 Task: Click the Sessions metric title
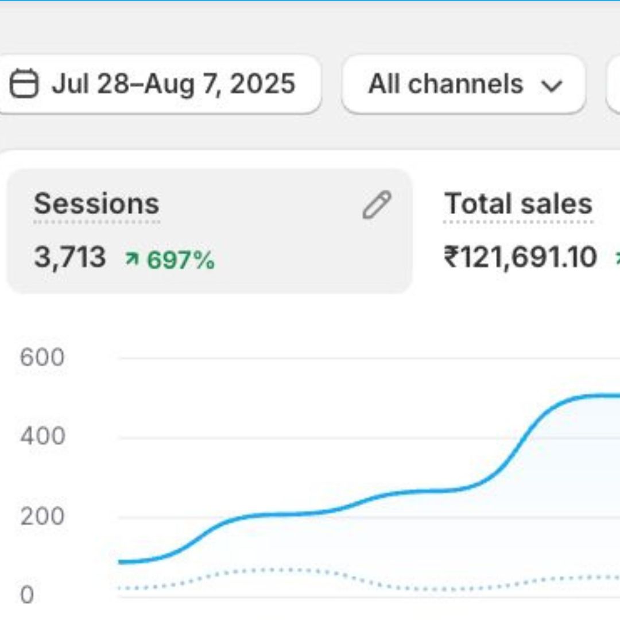(96, 204)
